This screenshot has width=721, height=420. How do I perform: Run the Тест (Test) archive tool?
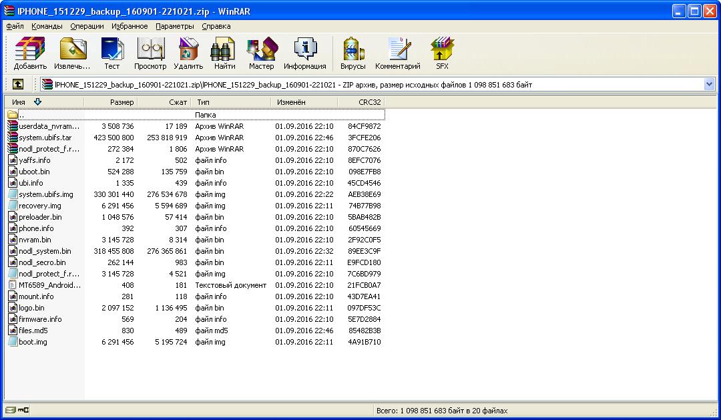click(111, 53)
